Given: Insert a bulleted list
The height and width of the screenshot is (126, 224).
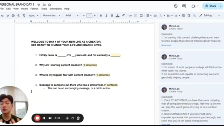Looking at the screenshot, I should (168, 15).
